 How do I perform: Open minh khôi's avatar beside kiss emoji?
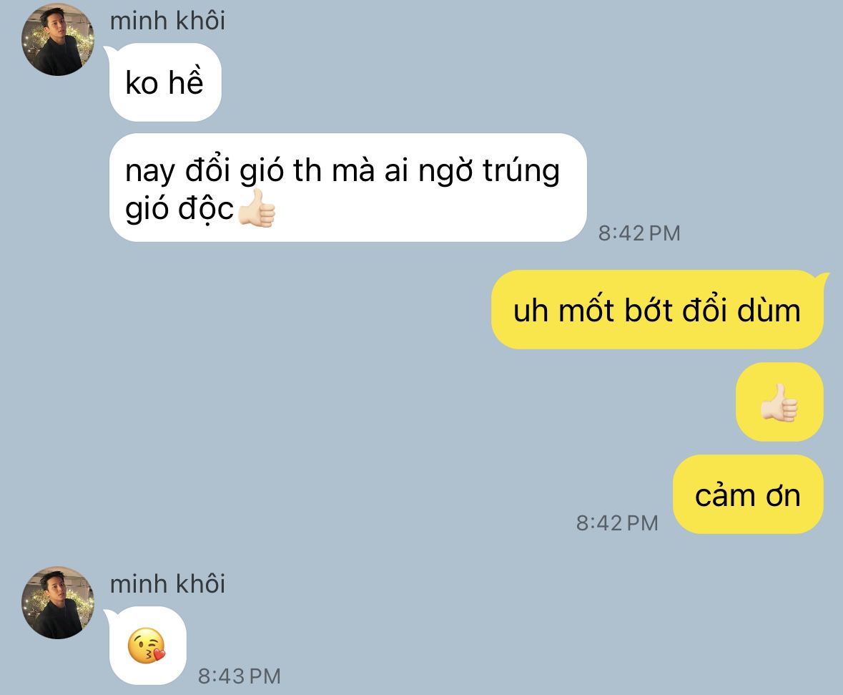pyautogui.click(x=58, y=603)
